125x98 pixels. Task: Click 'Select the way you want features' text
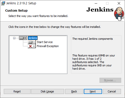(x=38, y=16)
